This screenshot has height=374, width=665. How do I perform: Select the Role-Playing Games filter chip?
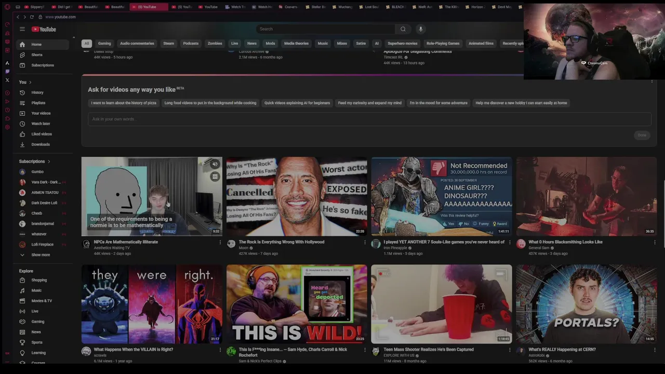[443, 44]
